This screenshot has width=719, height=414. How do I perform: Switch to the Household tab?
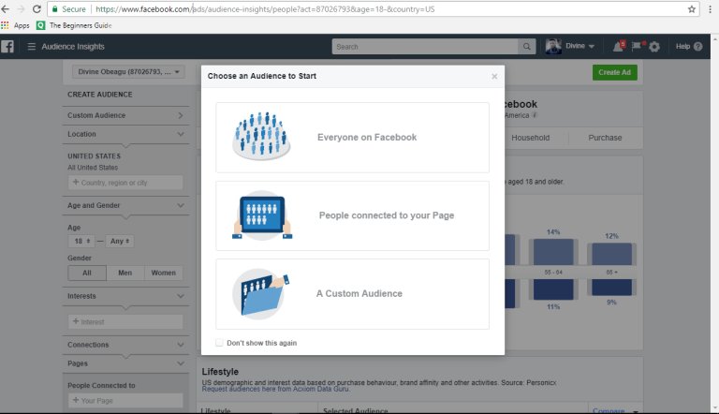[530, 138]
